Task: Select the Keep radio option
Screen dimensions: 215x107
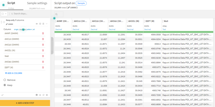Action: point(5,85)
